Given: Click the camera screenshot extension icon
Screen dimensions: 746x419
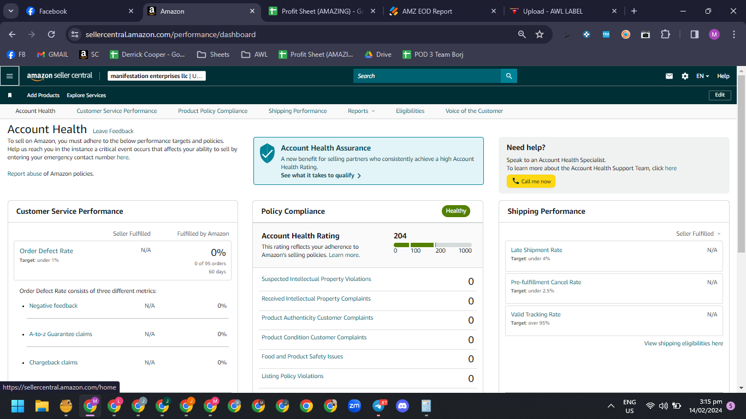Looking at the screenshot, I should click(646, 34).
